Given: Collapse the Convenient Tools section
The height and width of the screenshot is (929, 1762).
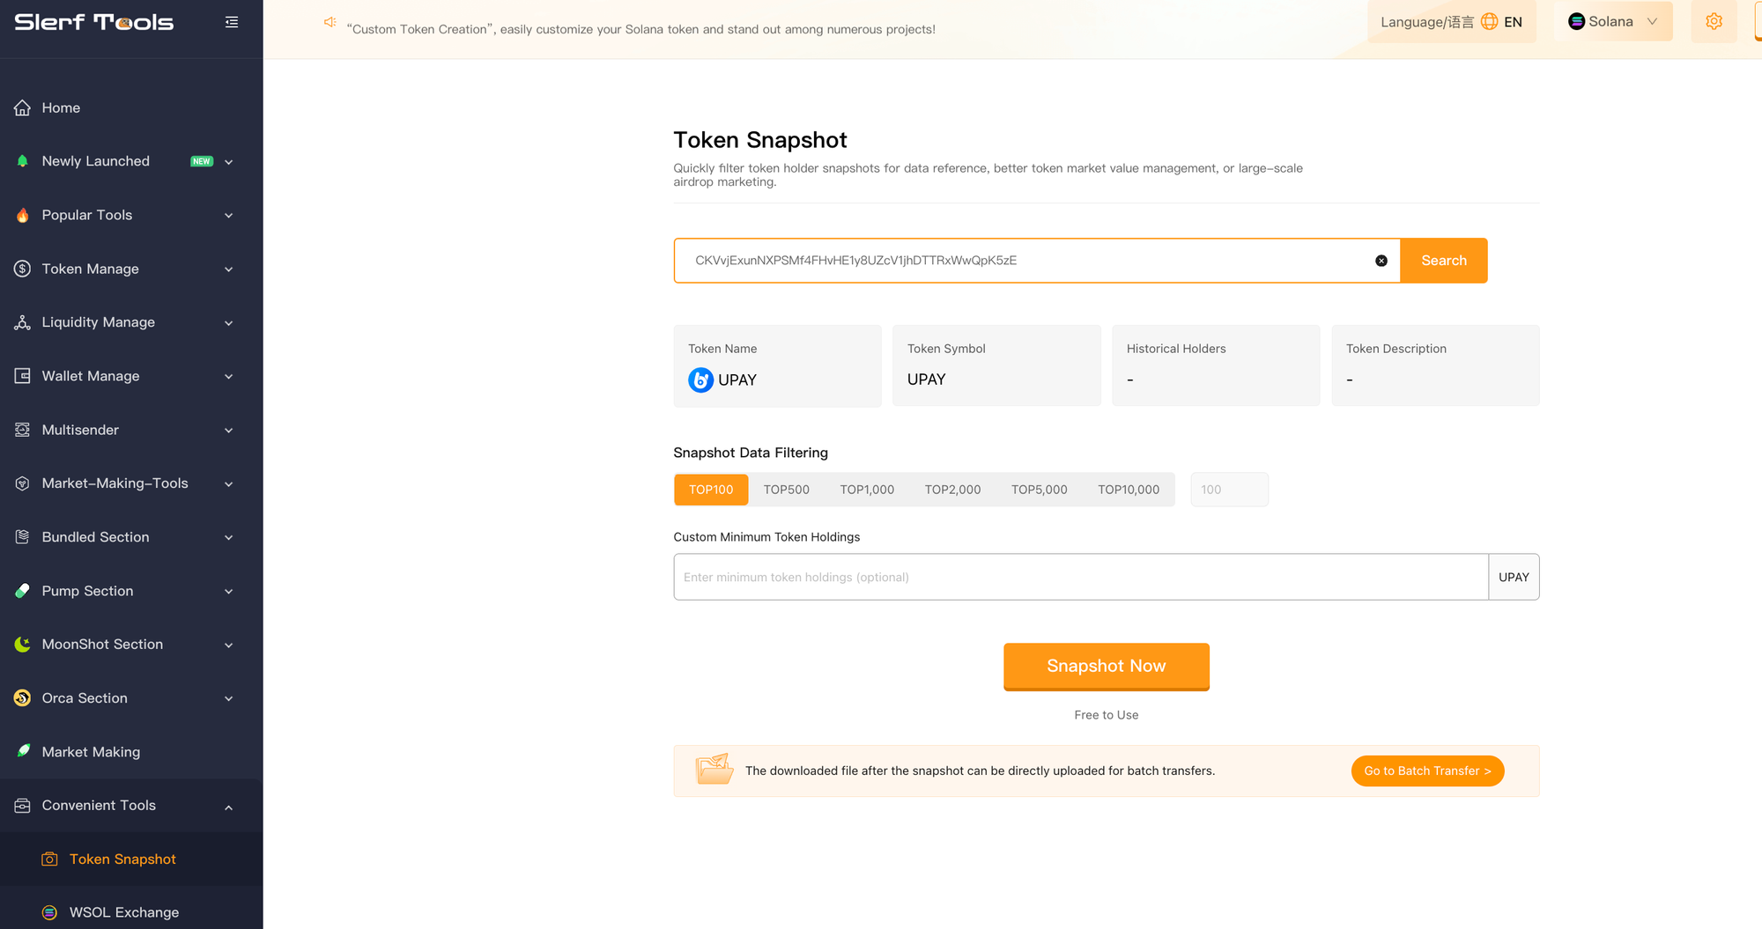Looking at the screenshot, I should pos(229,807).
